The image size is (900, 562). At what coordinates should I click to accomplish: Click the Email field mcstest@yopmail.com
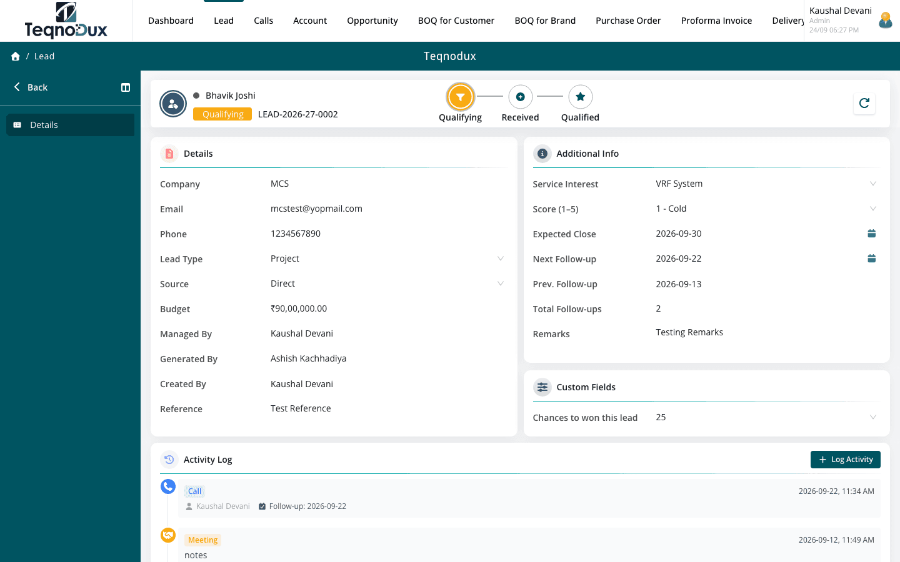click(316, 209)
